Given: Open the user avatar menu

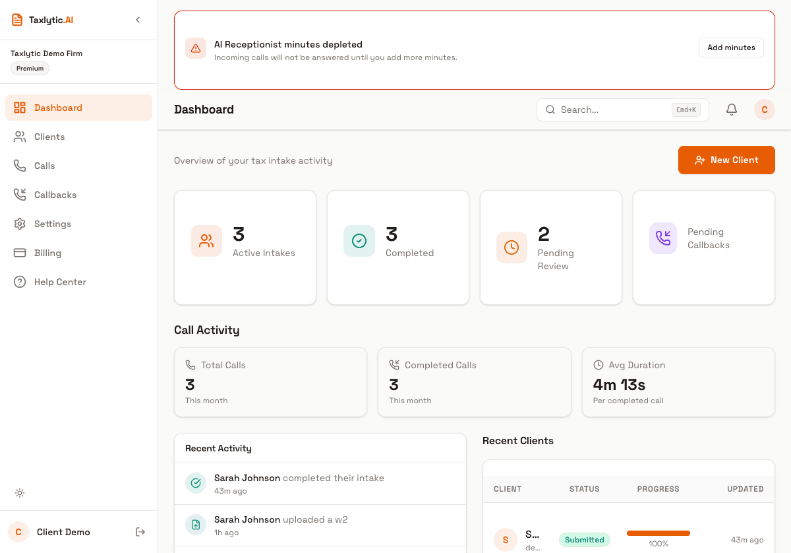Looking at the screenshot, I should (764, 110).
